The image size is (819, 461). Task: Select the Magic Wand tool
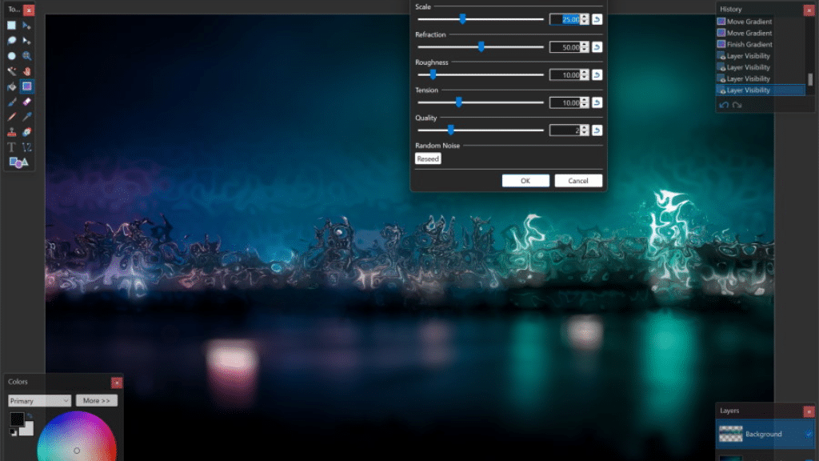[x=11, y=71]
